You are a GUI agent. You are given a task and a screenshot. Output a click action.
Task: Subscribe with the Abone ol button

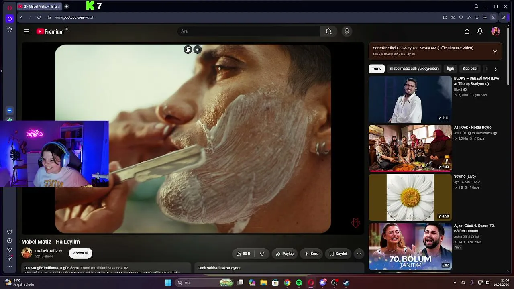tap(80, 253)
